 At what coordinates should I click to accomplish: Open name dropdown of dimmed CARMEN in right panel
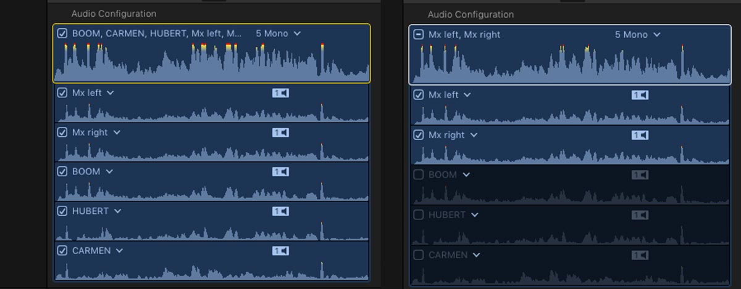click(476, 255)
